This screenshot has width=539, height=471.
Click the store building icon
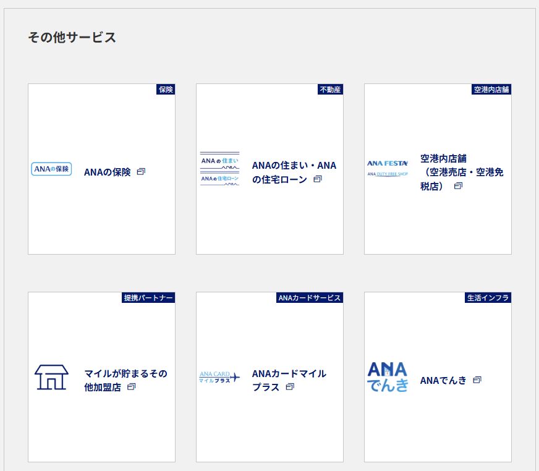pos(51,377)
